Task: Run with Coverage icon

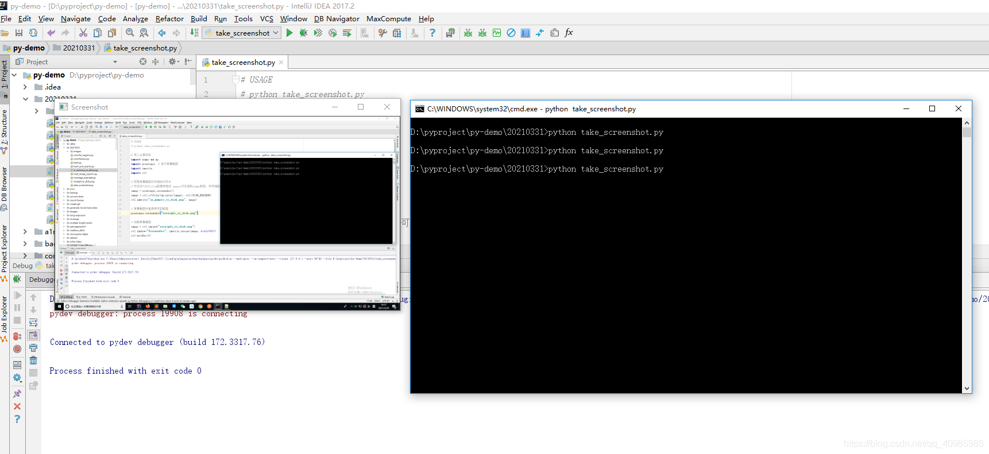Action: 318,33
